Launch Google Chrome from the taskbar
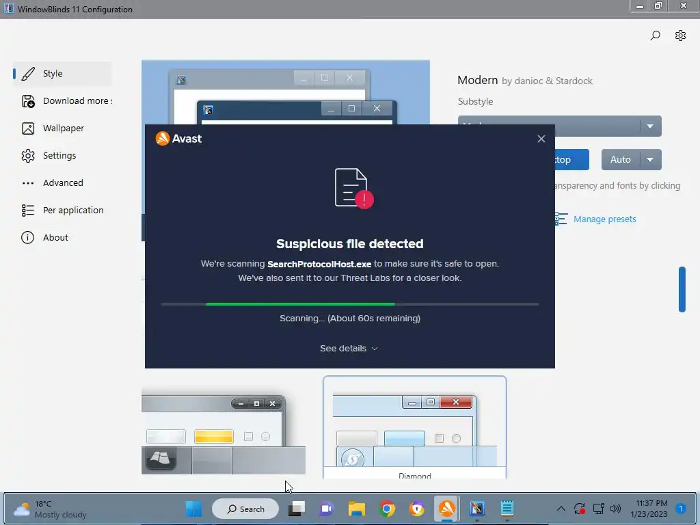The width and height of the screenshot is (700, 525). click(387, 509)
